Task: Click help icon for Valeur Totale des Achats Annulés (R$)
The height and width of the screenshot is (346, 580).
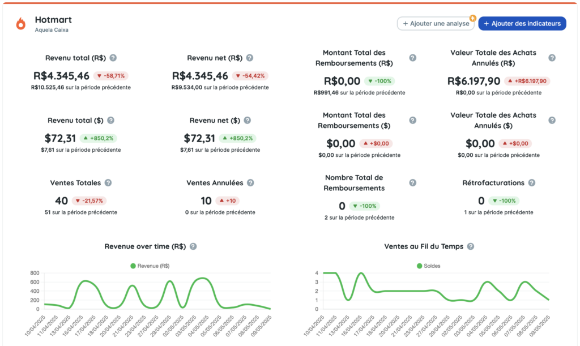Action: tap(552, 58)
